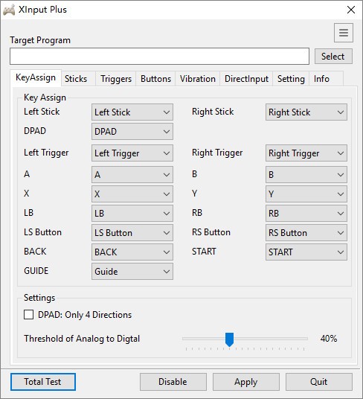Click the Disable button
363x399 pixels.
(173, 382)
